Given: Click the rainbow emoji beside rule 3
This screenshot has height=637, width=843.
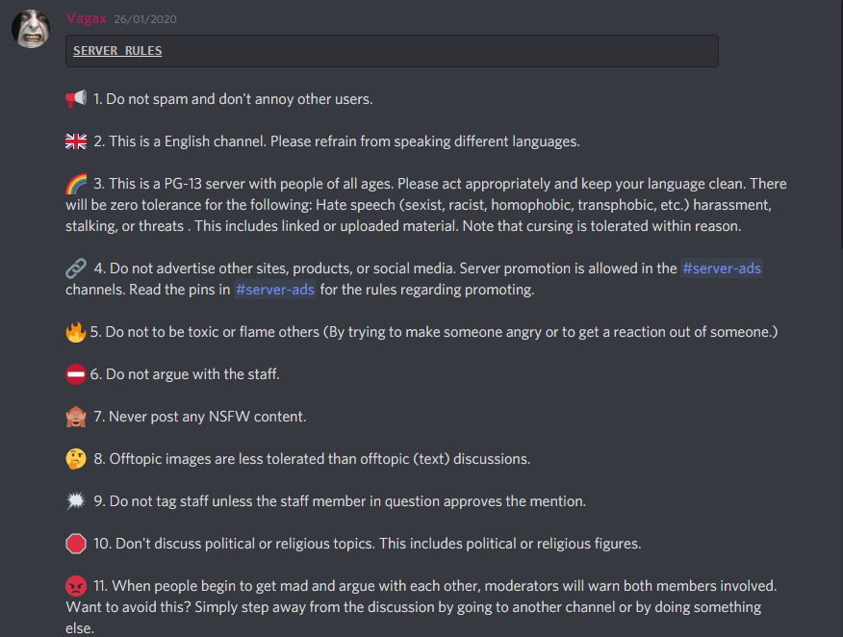Looking at the screenshot, I should [x=76, y=184].
